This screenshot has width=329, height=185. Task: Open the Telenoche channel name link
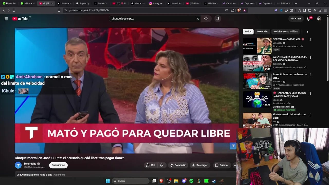tap(30, 164)
